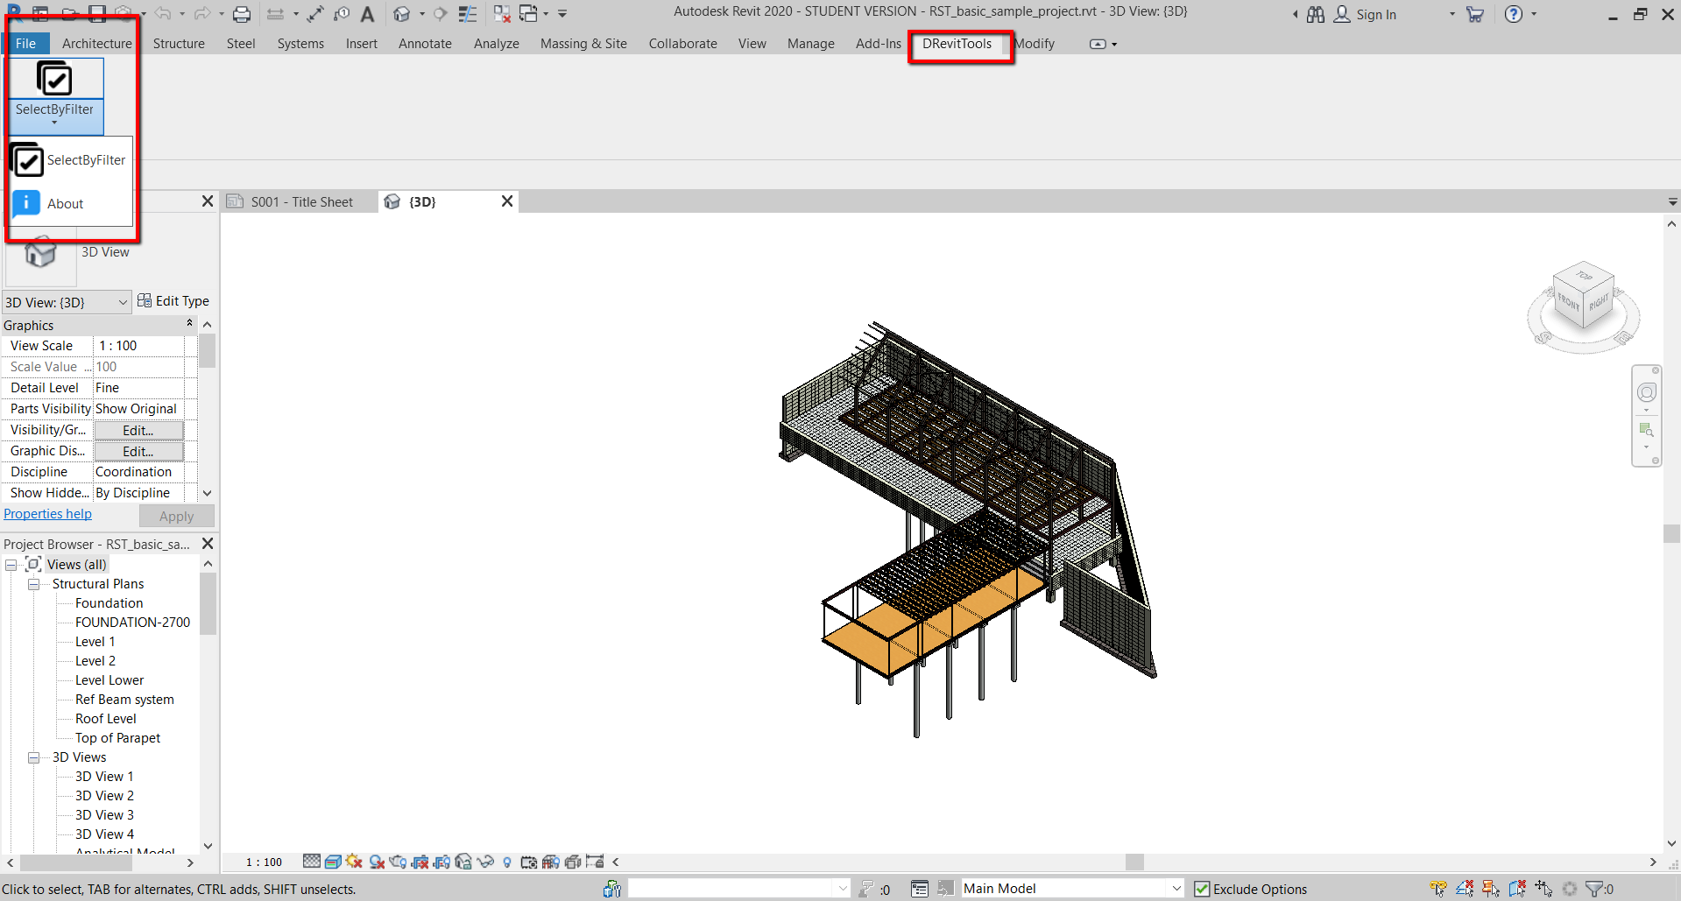This screenshot has height=901, width=1681.
Task: Click the Properties help link
Action: click(47, 514)
